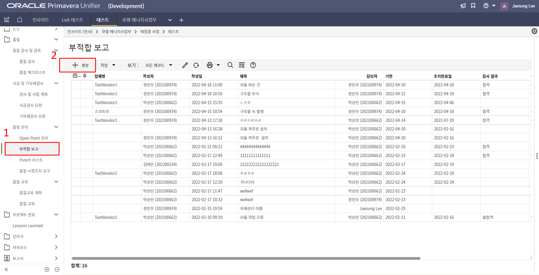Click the horizontal scrollbar below the table

[246, 258]
